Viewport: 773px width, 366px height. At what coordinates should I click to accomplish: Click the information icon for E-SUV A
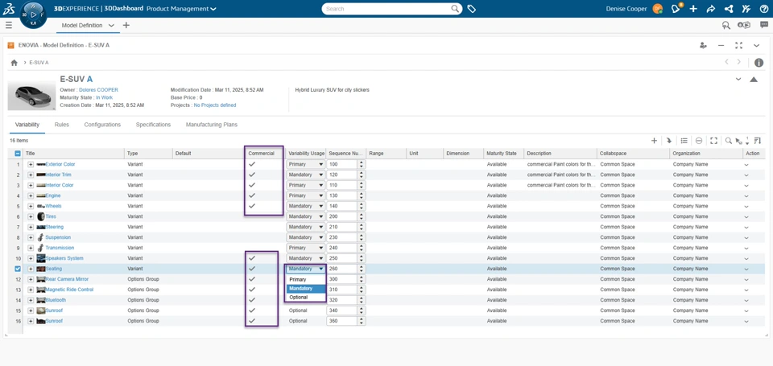(x=759, y=63)
